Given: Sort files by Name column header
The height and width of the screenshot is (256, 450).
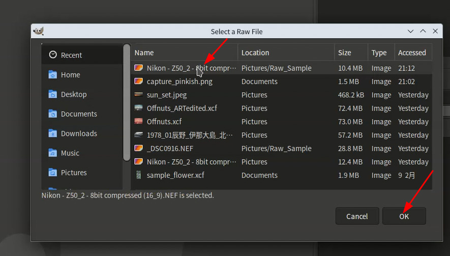Looking at the screenshot, I should 184,52.
